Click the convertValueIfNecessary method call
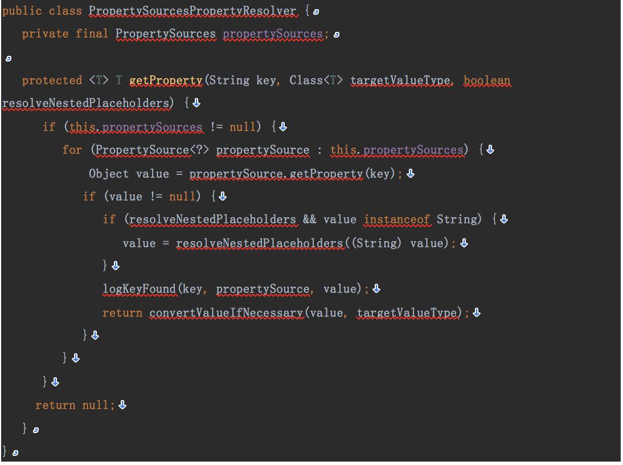This screenshot has height=465, width=623. coord(227,313)
